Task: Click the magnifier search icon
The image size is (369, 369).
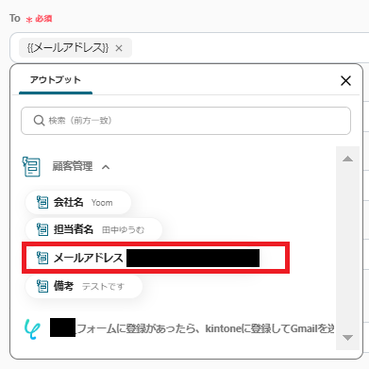Action: (x=39, y=121)
